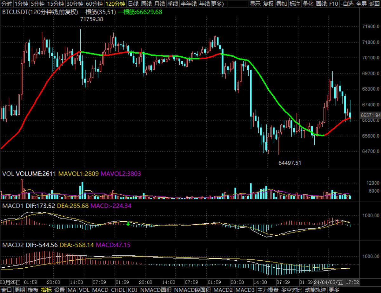This screenshot has height=293, width=381.
Task: Open the 主力操盘 indicator
Action: coord(268,290)
